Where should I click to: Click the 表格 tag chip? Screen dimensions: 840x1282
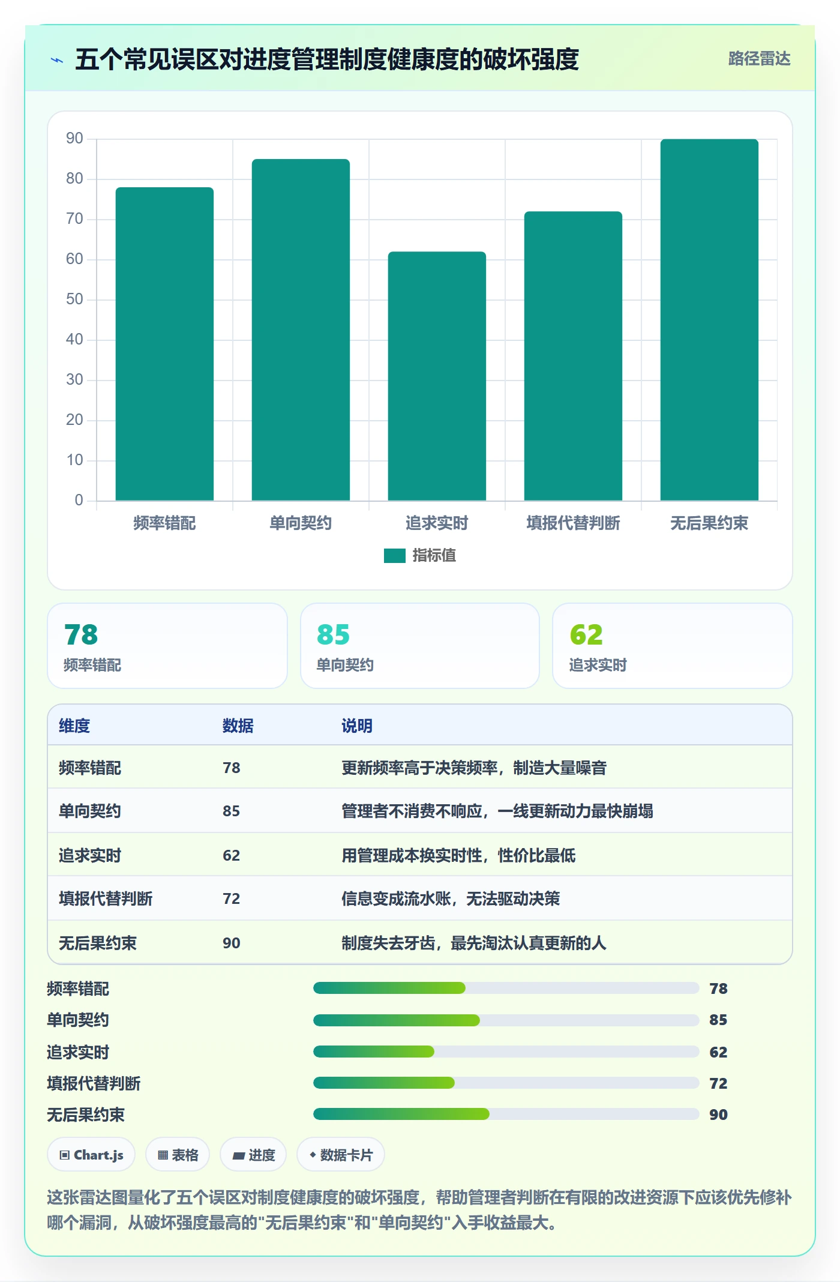(x=178, y=1155)
